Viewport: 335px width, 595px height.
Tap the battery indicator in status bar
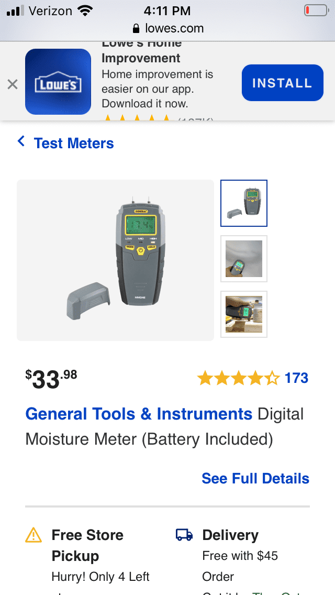pos(316,10)
